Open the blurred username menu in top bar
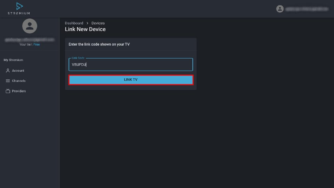 click(x=307, y=9)
